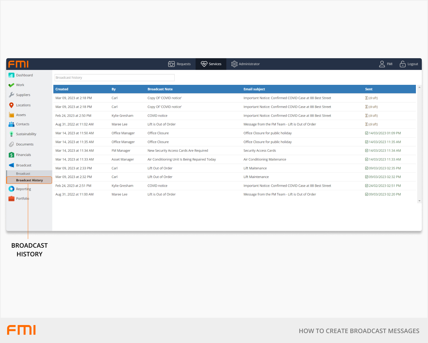Viewport: 428px width, 343px height.
Task: Click the Logout button
Action: click(409, 64)
